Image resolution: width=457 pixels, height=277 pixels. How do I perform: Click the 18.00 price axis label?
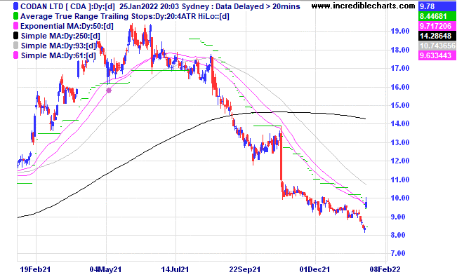(x=400, y=50)
